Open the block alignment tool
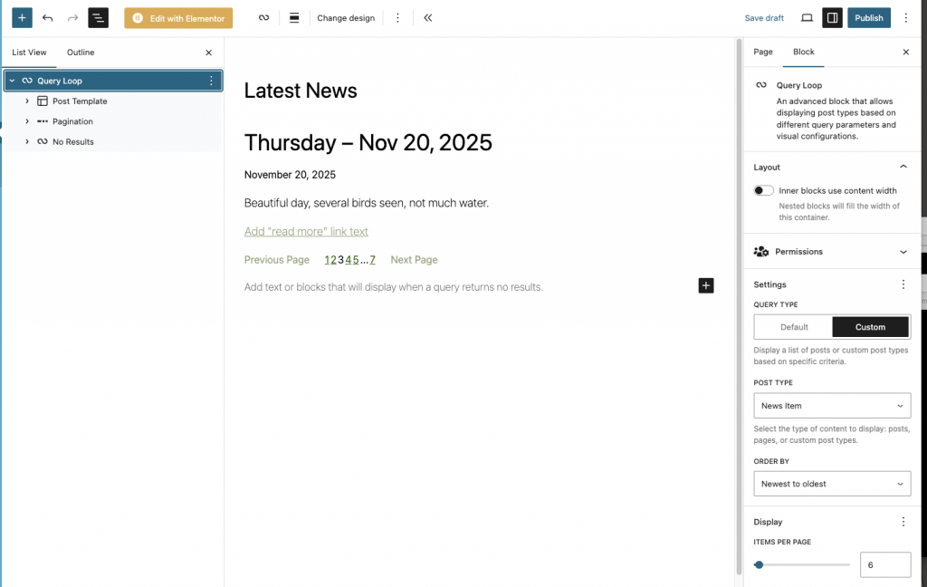 (294, 18)
